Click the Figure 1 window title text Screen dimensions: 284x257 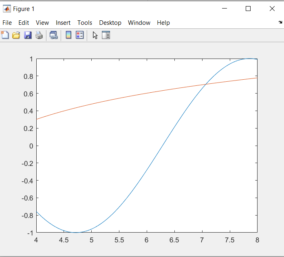coord(24,9)
